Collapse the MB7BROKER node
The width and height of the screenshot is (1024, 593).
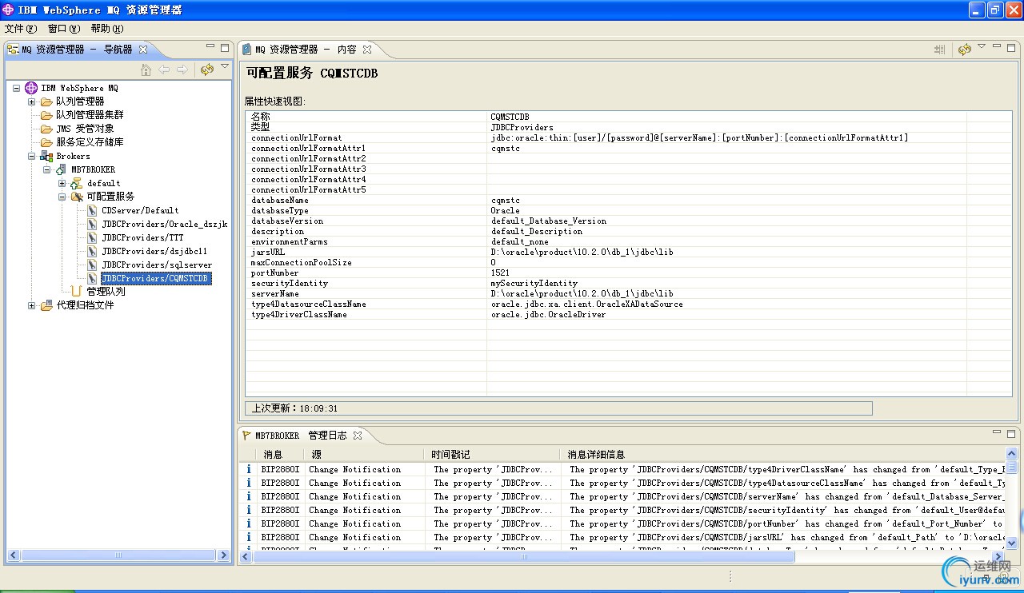(46, 169)
